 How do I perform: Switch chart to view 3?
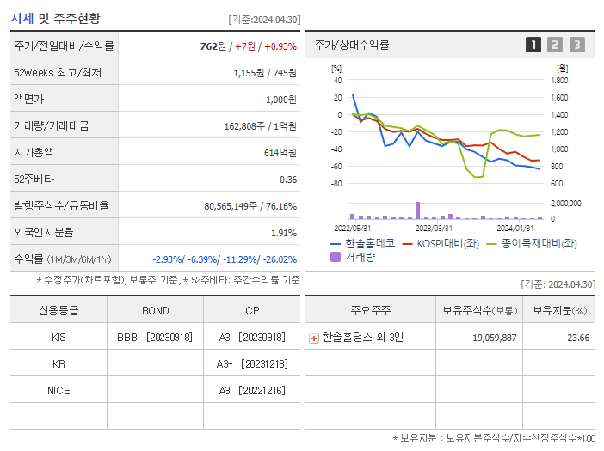click(577, 45)
